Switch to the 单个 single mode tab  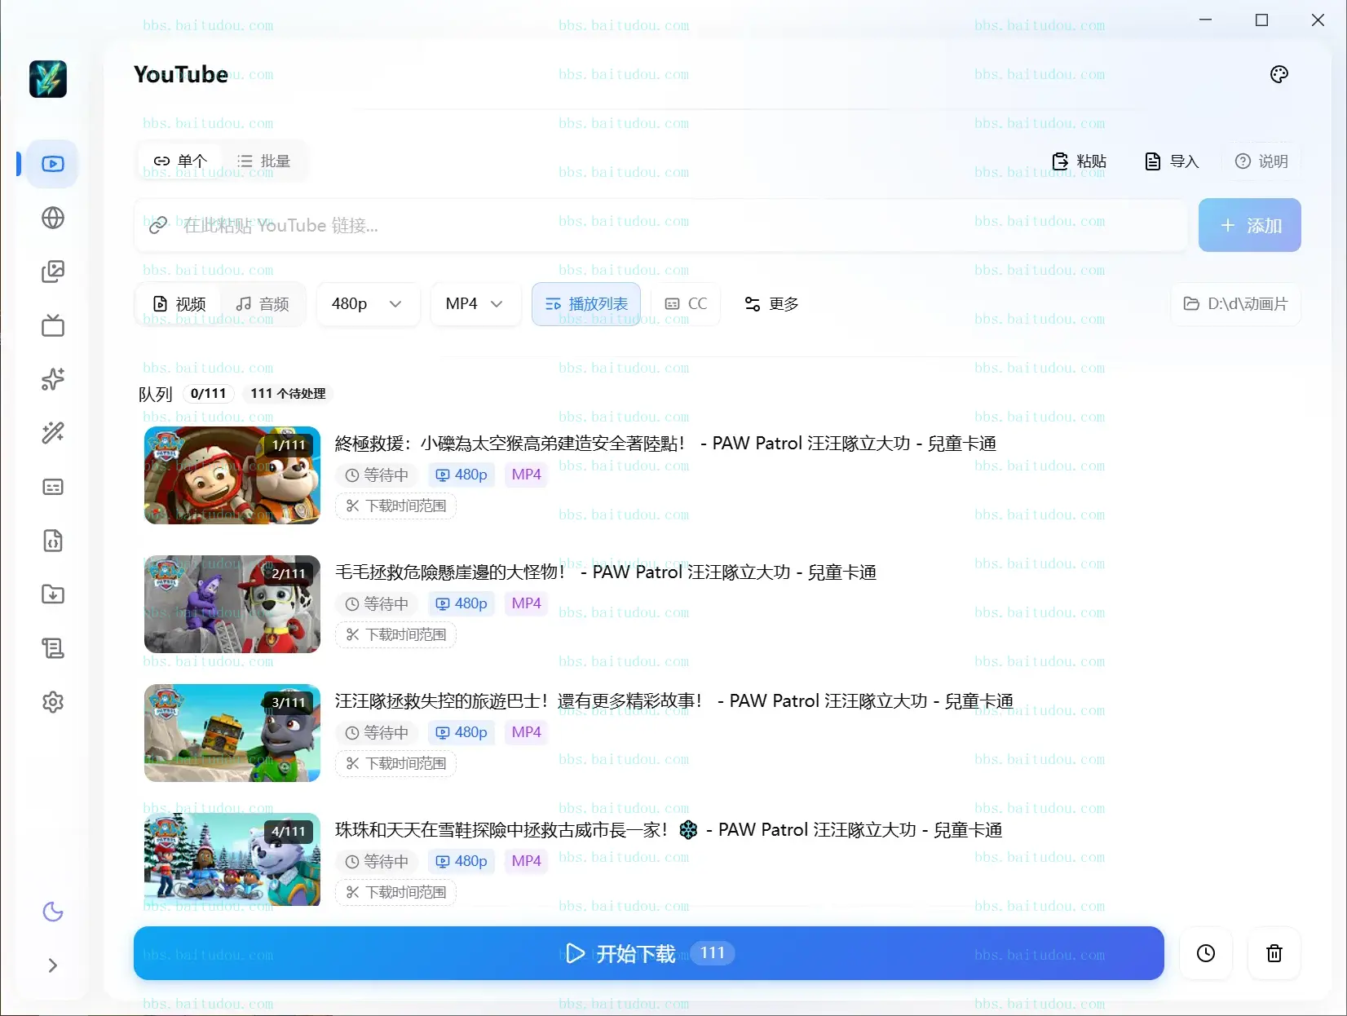point(181,161)
